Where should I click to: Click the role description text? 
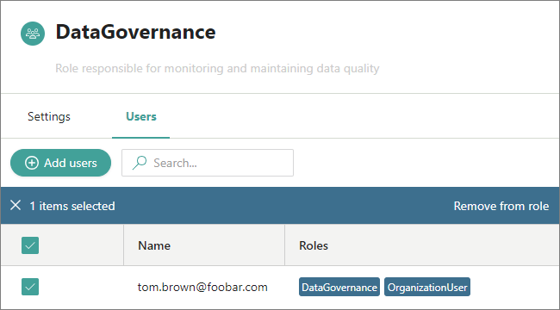pyautogui.click(x=217, y=68)
